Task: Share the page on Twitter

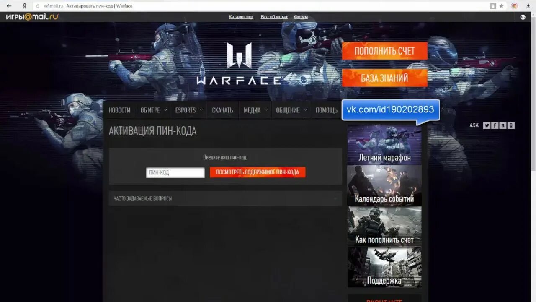Action: pos(487,125)
